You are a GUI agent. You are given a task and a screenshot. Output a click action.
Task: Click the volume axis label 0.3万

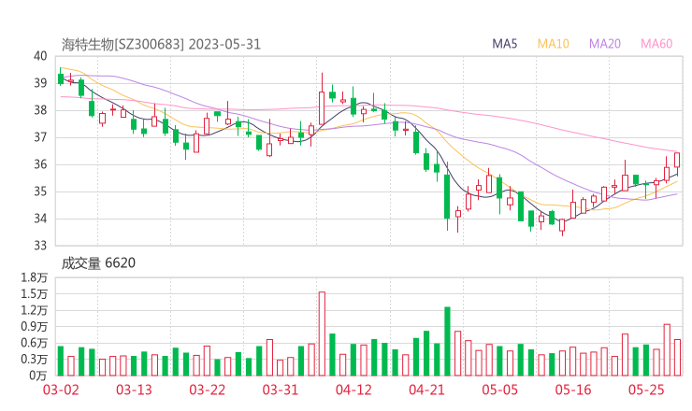pos(34,360)
